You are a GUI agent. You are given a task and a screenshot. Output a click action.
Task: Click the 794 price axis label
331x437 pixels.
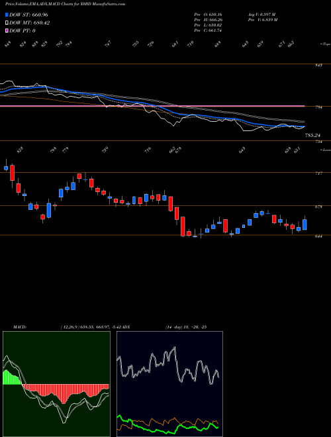click(318, 107)
